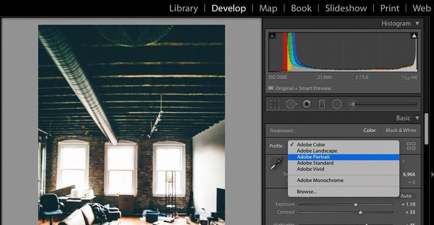Switch to the Develop module
The height and width of the screenshot is (225, 434).
(x=228, y=8)
